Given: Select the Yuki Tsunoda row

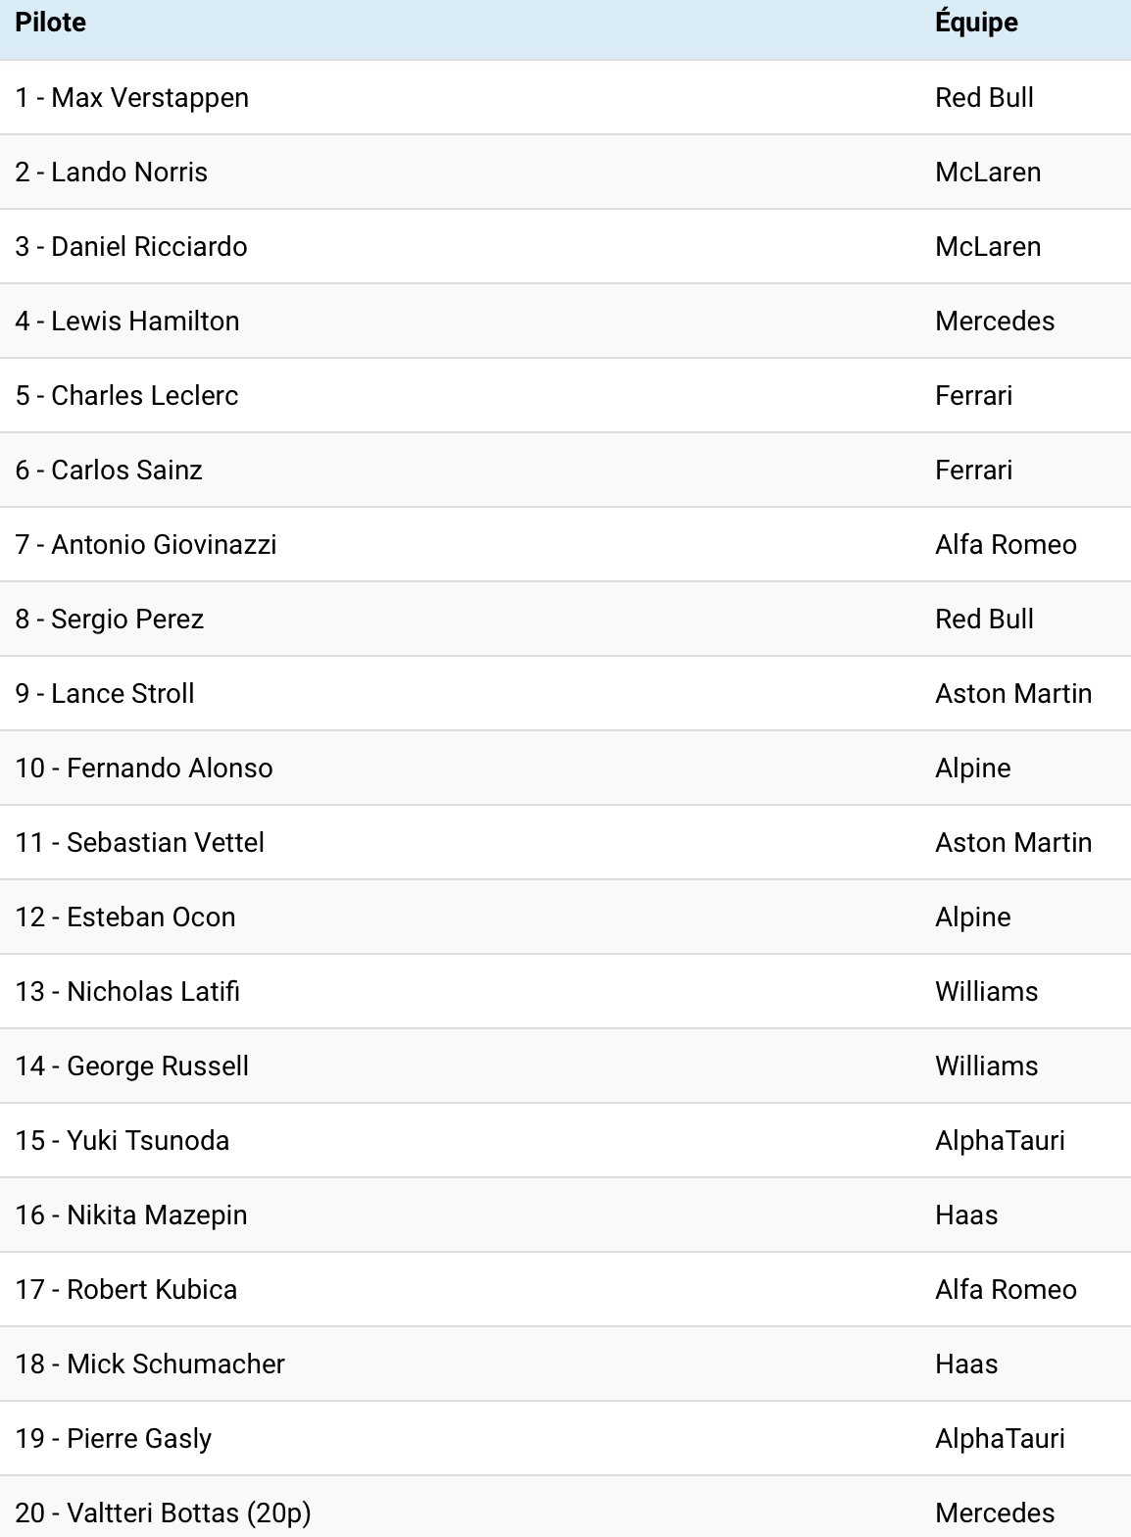Looking at the screenshot, I should (123, 1141).
